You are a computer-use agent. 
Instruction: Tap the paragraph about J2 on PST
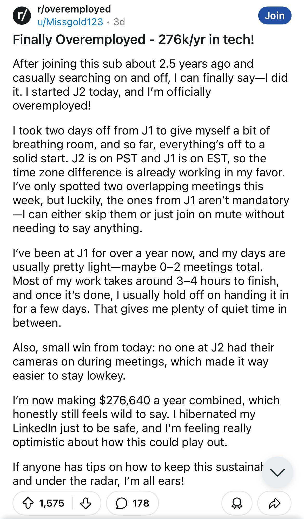pyautogui.click(x=151, y=179)
